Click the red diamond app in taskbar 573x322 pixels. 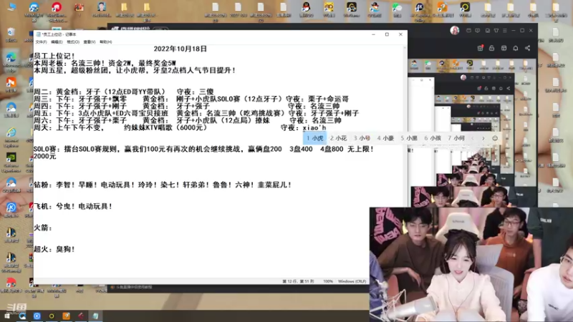(x=81, y=316)
